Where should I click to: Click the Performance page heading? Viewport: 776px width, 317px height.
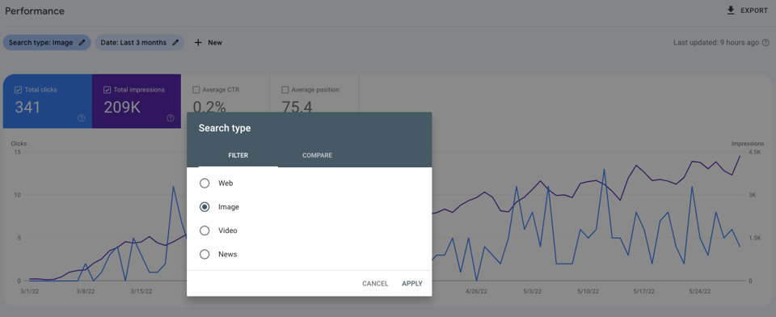[x=35, y=11]
